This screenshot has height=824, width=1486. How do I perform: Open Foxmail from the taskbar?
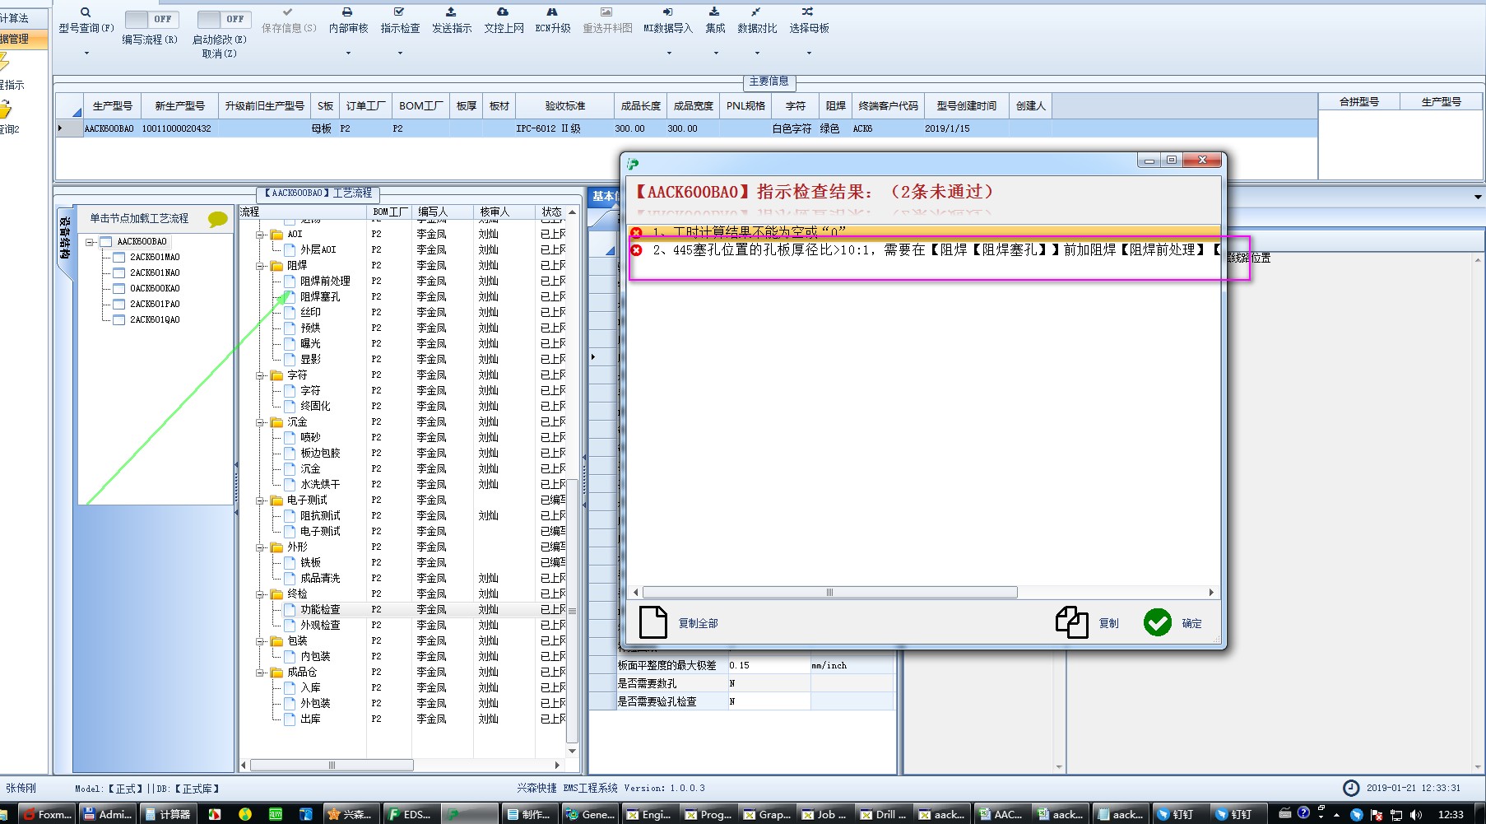tap(49, 814)
